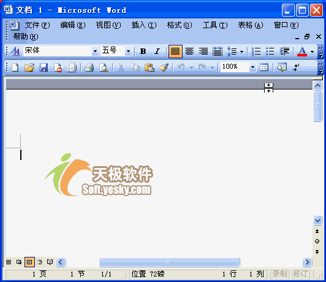The height and width of the screenshot is (282, 326).
Task: Toggle italic formatting
Action: [157, 51]
